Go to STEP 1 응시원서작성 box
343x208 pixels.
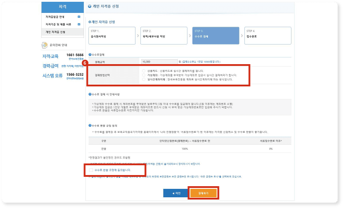click(x=112, y=36)
